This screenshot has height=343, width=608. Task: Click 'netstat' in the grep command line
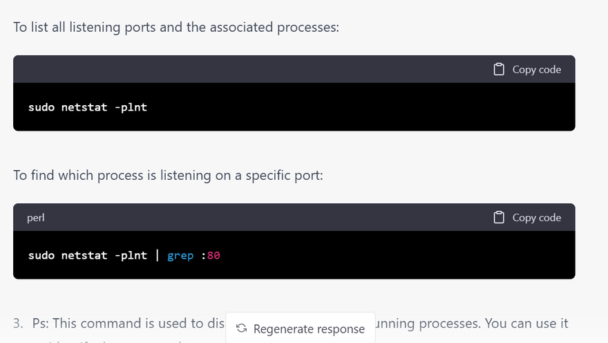84,255
